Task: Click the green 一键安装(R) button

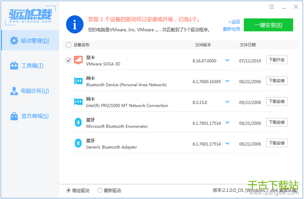Action: (x=268, y=25)
